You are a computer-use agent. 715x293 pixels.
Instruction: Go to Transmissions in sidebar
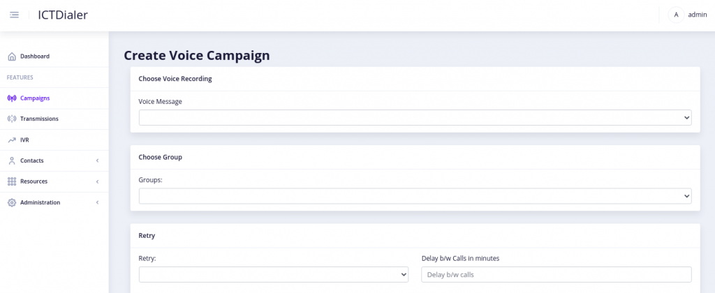[39, 119]
